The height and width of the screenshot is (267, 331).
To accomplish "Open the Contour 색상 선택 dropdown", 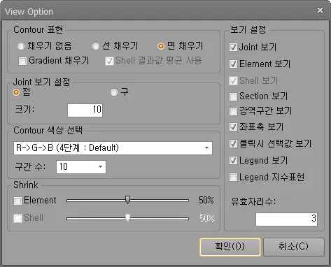I will point(113,148).
